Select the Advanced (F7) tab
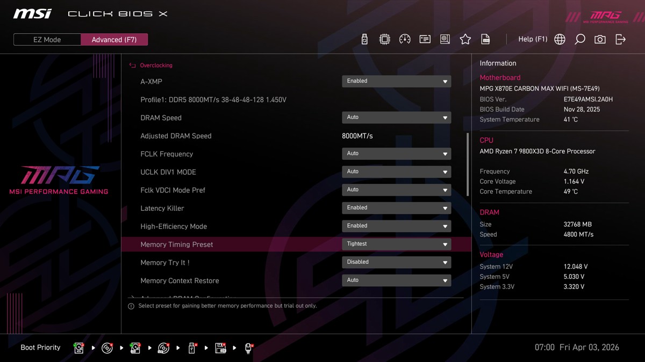 click(x=114, y=40)
